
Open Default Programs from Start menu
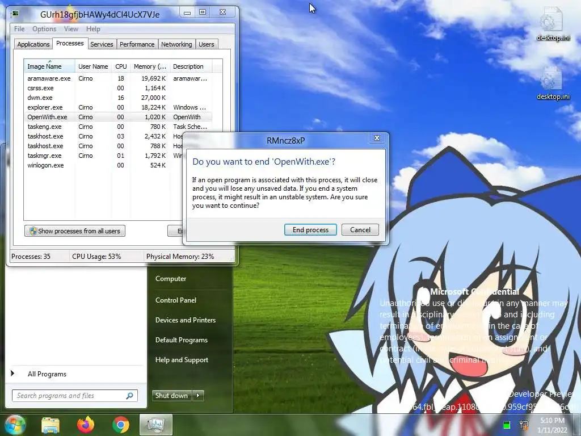click(x=181, y=340)
